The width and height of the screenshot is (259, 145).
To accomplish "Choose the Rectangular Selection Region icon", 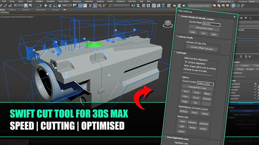I will click(x=35, y=6).
